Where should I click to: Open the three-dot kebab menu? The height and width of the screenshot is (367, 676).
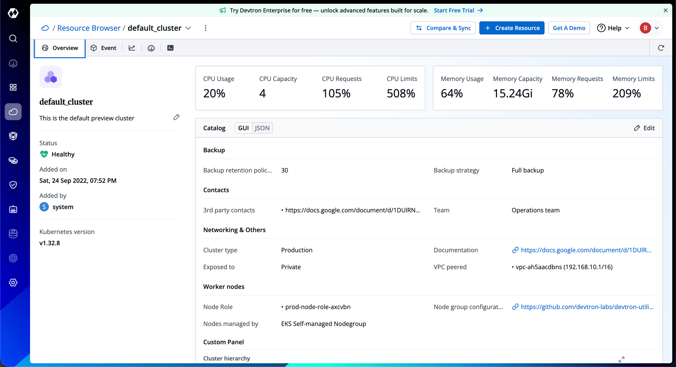(206, 28)
